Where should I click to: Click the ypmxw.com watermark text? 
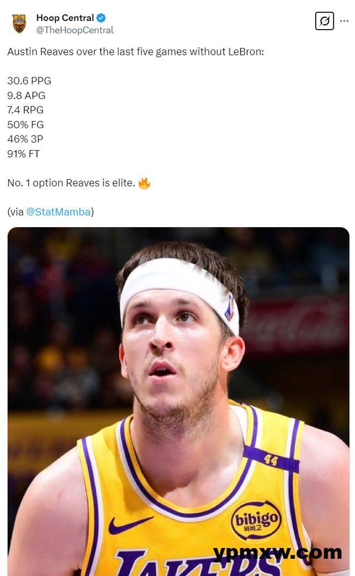tap(277, 552)
